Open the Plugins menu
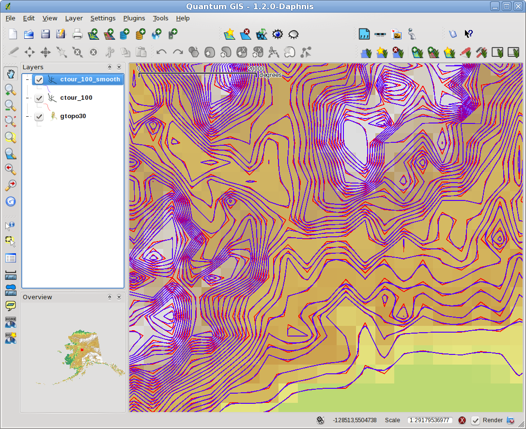 pos(134,18)
